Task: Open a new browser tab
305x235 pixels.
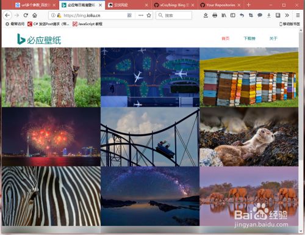Action: pos(248,5)
